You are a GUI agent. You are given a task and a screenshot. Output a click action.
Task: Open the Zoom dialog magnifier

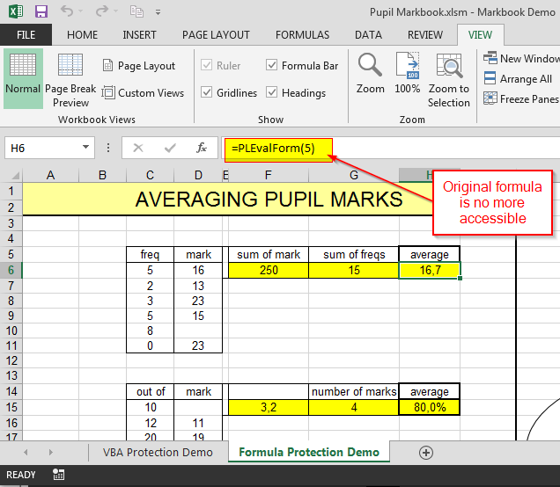(370, 75)
